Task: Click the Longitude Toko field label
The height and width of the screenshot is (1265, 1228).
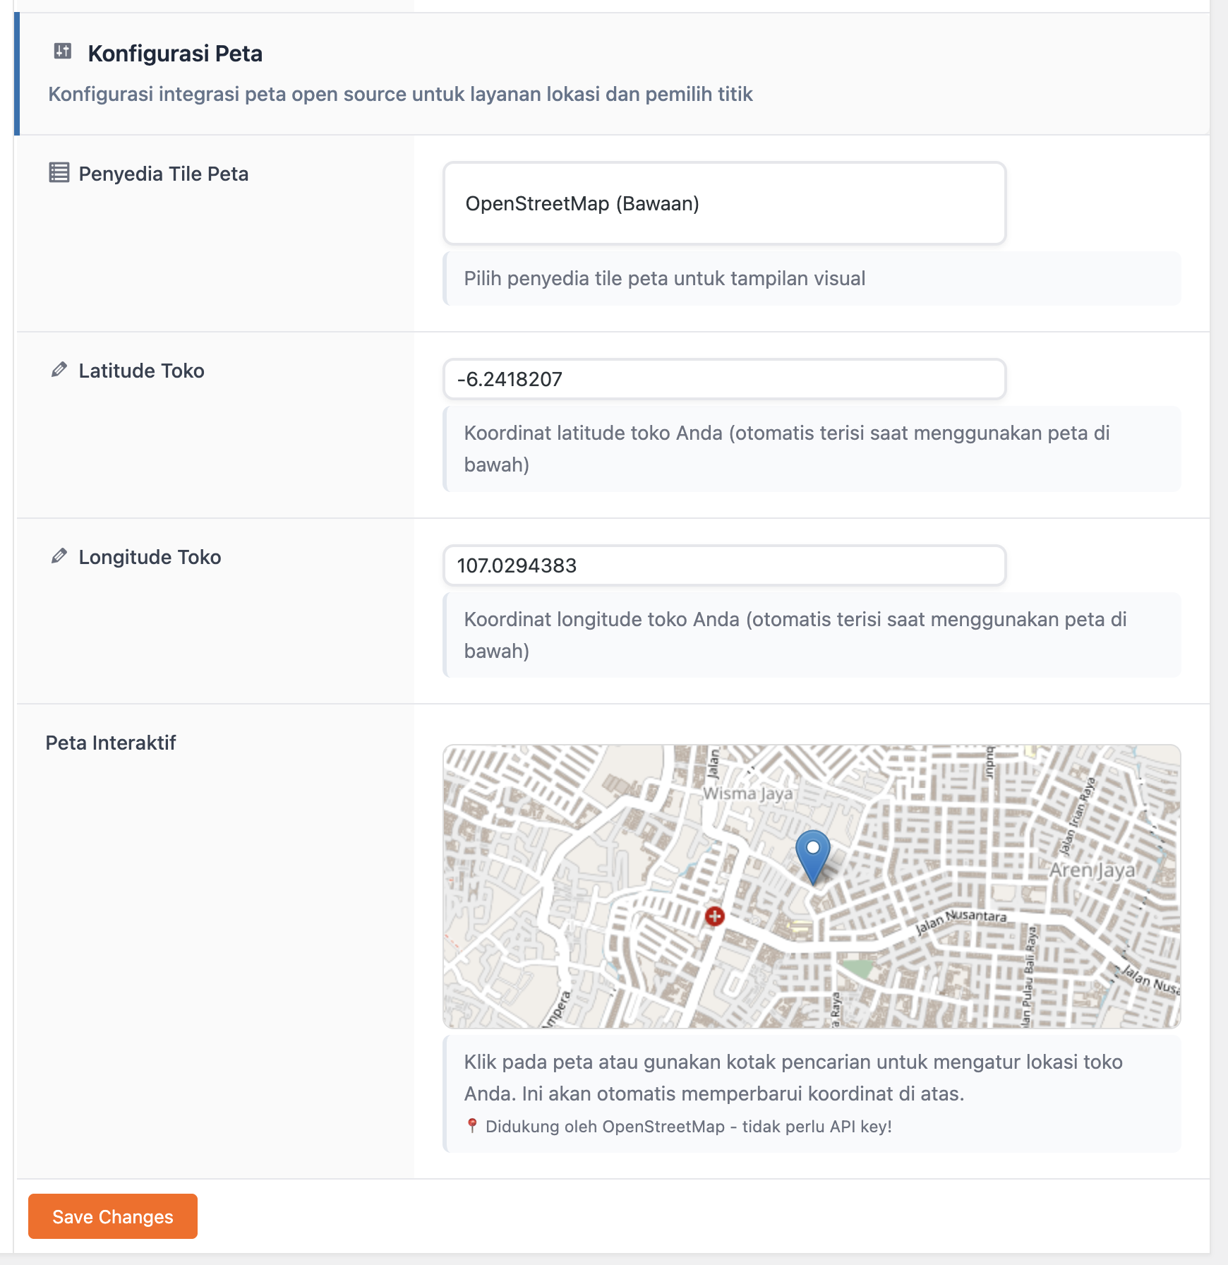Action: (150, 557)
